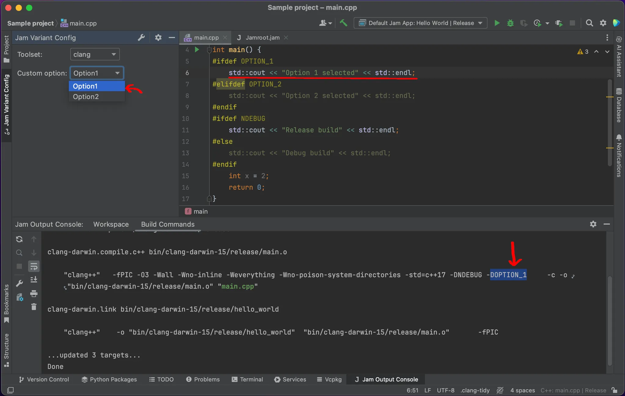Open the Version Control tool window
This screenshot has height=396, width=625.
pos(44,380)
